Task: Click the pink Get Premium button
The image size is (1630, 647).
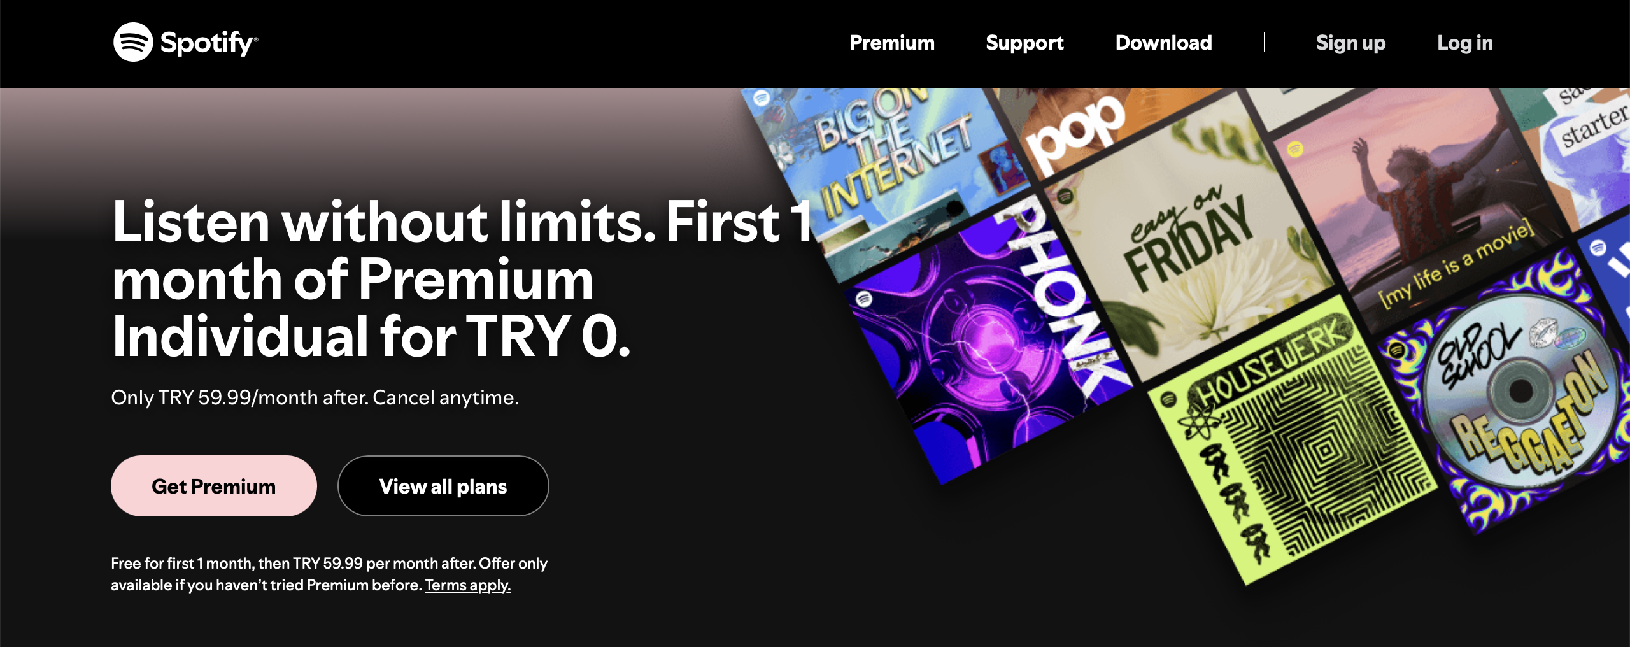Action: coord(214,486)
